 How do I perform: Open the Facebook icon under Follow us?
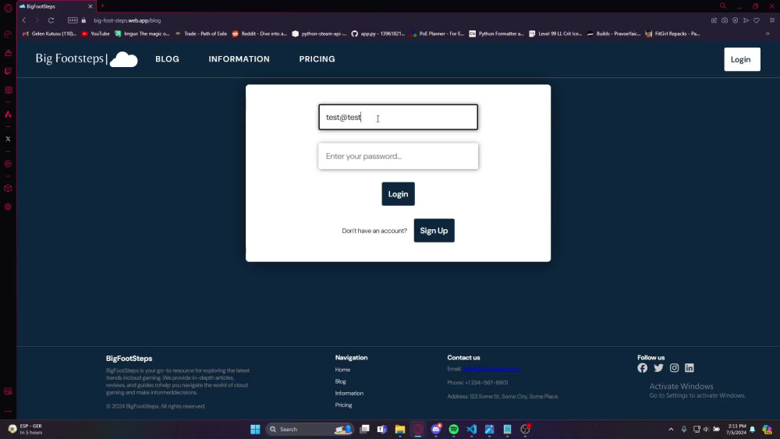click(642, 368)
